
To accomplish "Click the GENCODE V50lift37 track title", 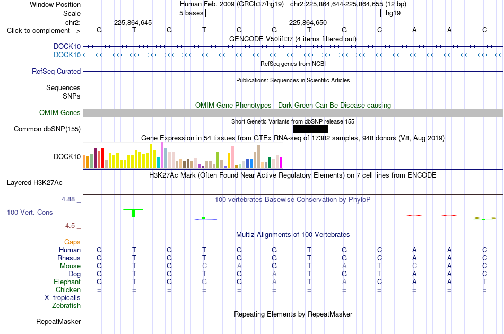I will coord(292,39).
